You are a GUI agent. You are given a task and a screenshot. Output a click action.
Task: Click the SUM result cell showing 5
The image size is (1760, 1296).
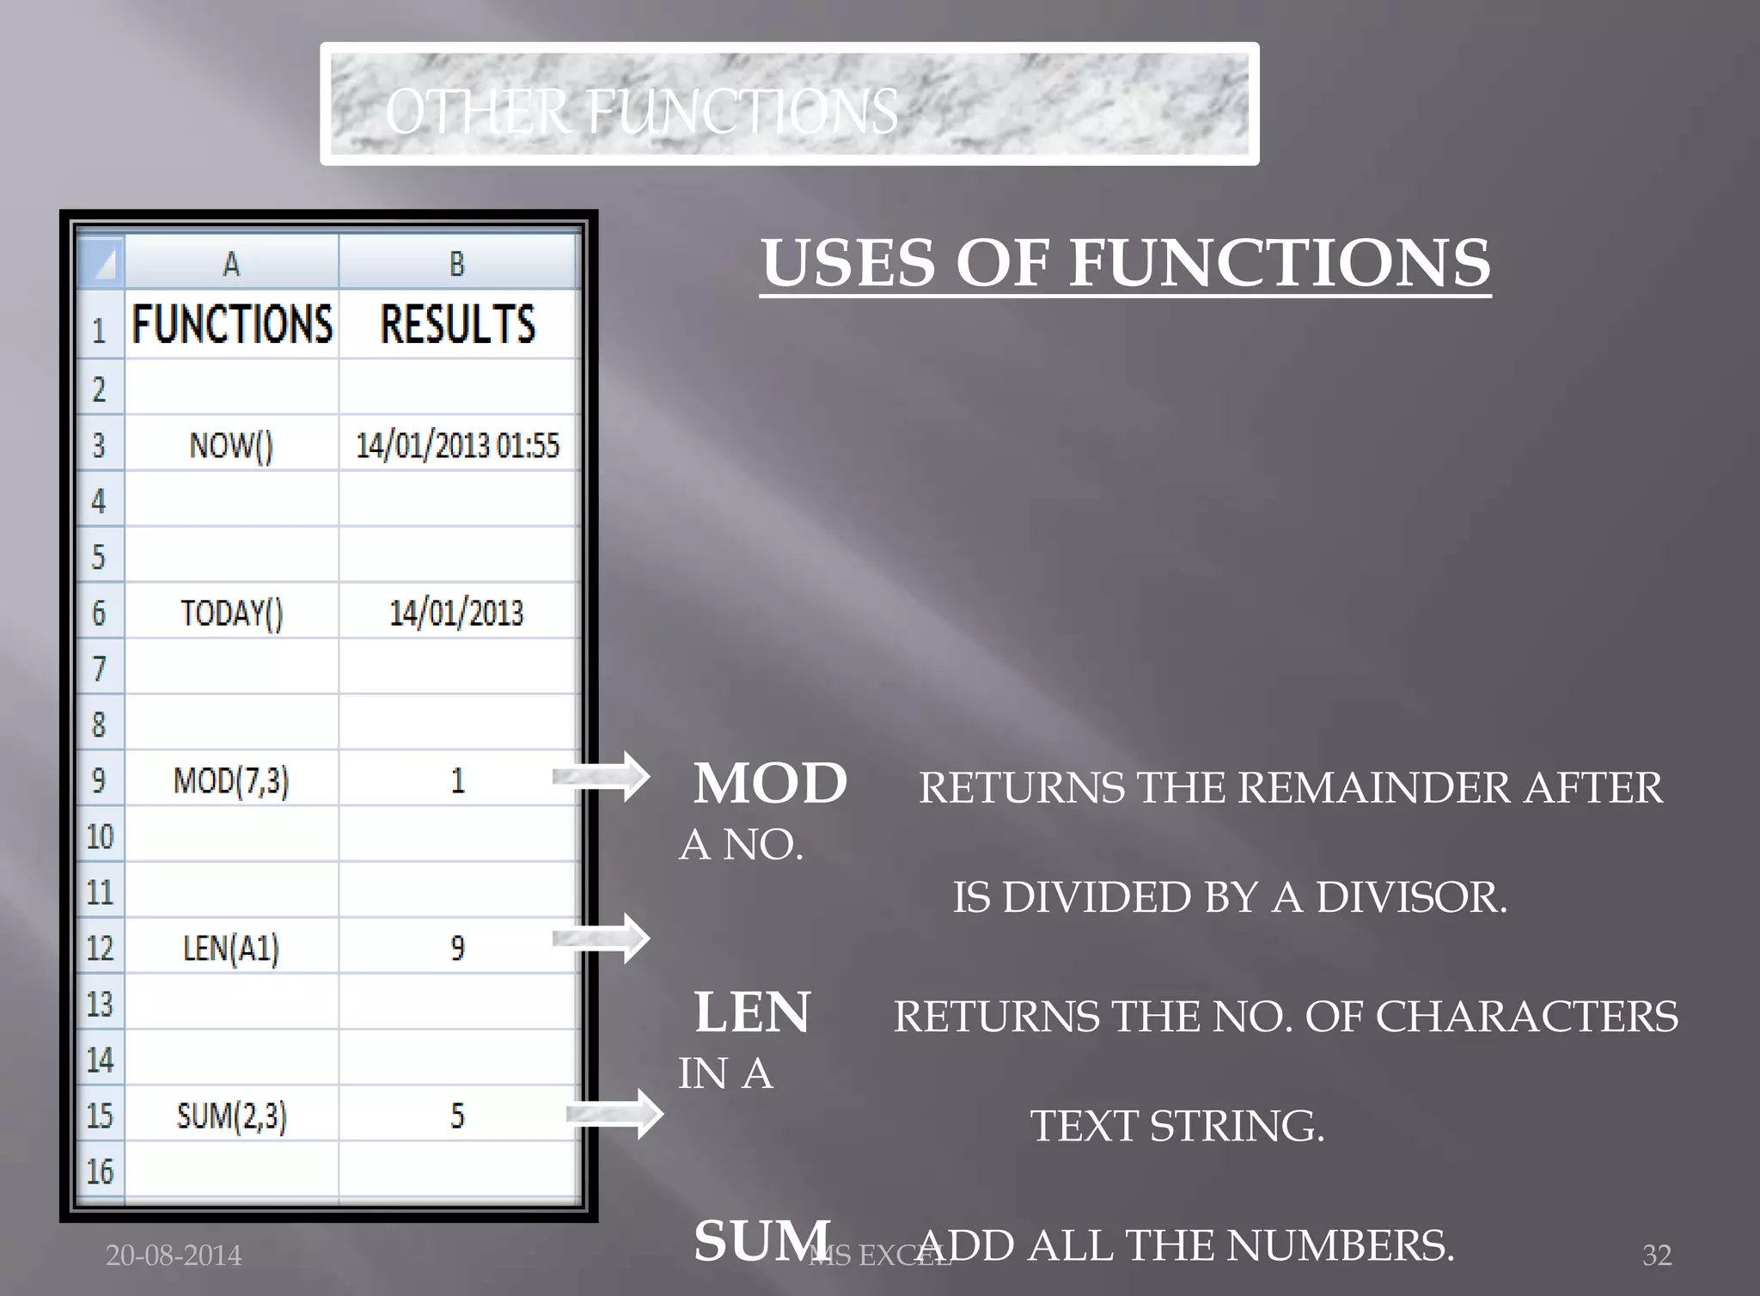tap(458, 1114)
